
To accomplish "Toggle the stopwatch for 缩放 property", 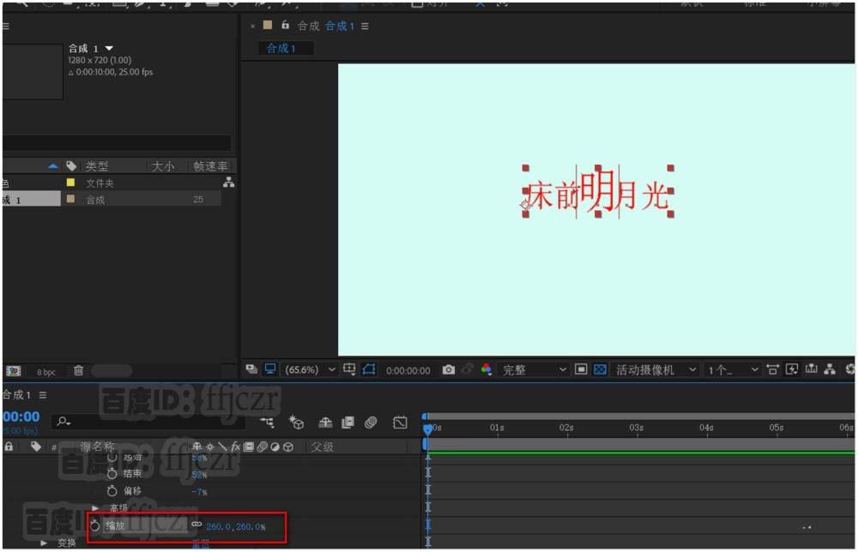I will (94, 524).
